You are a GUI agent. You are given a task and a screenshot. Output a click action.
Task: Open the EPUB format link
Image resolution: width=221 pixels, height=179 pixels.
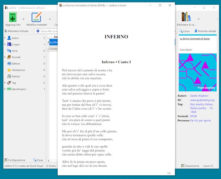[x=193, y=116]
